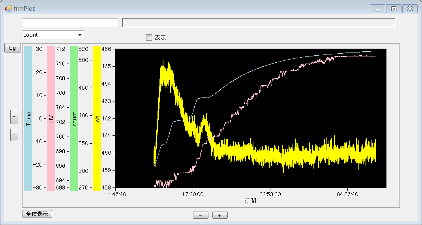Image resolution: width=422 pixels, height=225 pixels.
Task: Click the 466 value on ch axis
Action: 106,49
